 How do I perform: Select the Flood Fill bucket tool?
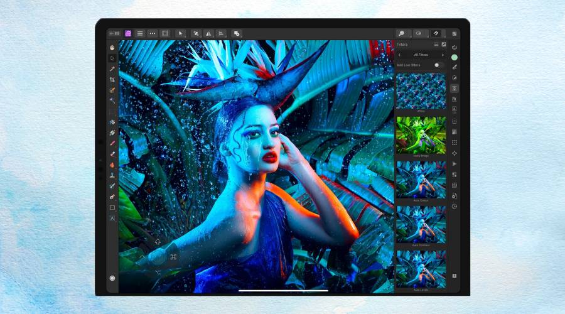[112, 122]
